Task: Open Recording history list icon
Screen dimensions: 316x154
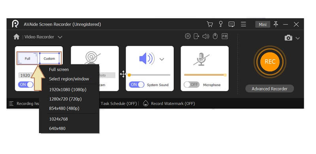Action: [x=11, y=103]
